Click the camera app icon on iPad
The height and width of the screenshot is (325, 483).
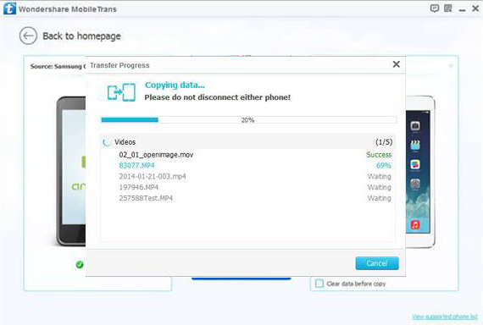click(415, 125)
